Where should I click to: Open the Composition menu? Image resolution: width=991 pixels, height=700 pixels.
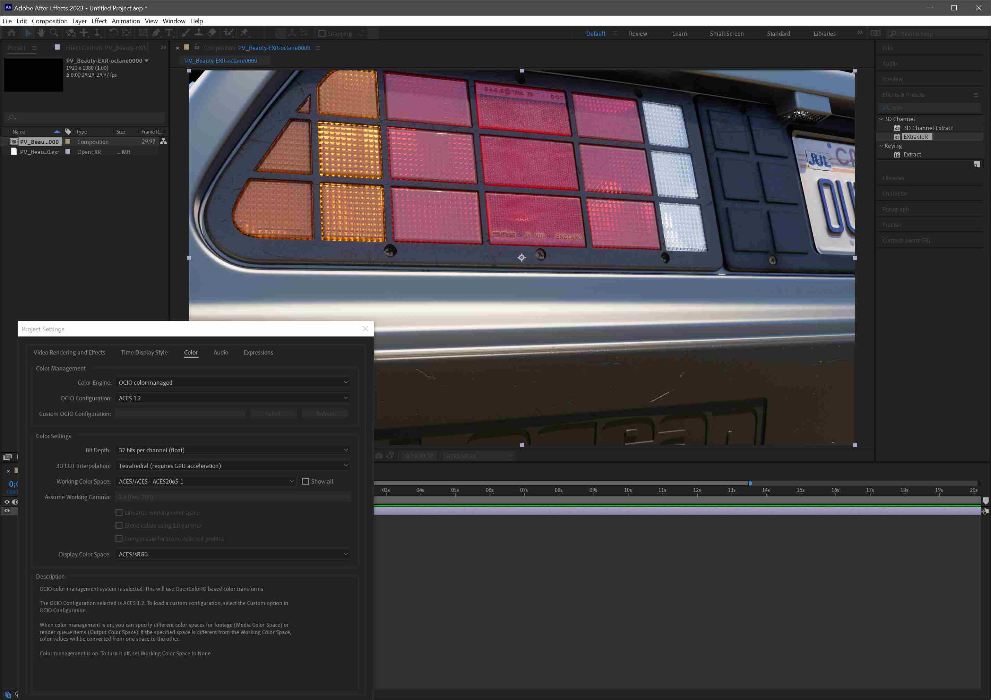click(x=49, y=21)
